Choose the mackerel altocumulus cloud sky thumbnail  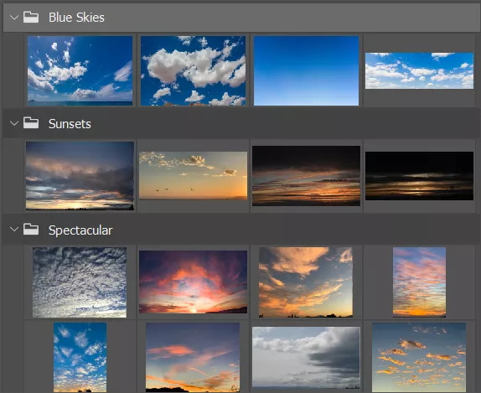(80, 282)
